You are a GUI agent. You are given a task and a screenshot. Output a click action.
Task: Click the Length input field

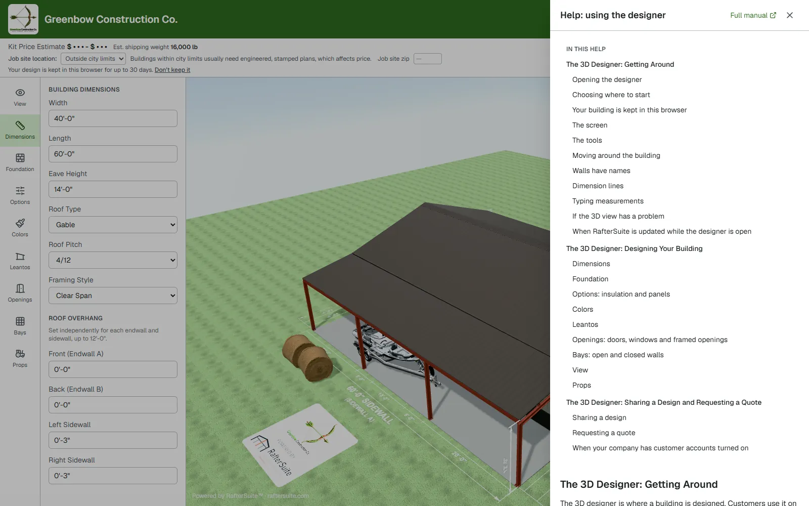click(x=113, y=154)
